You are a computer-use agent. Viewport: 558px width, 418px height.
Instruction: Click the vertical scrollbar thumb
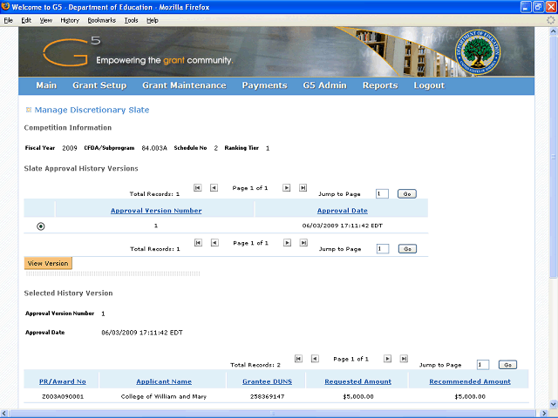coord(554,157)
